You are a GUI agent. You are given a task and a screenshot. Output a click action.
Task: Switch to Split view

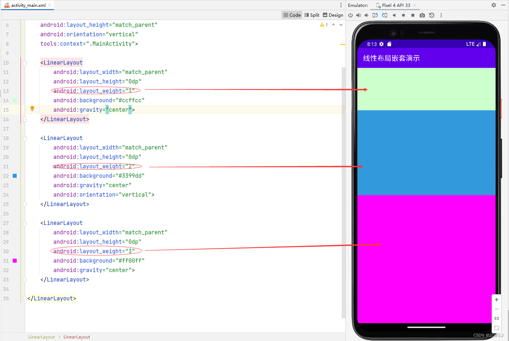(312, 15)
